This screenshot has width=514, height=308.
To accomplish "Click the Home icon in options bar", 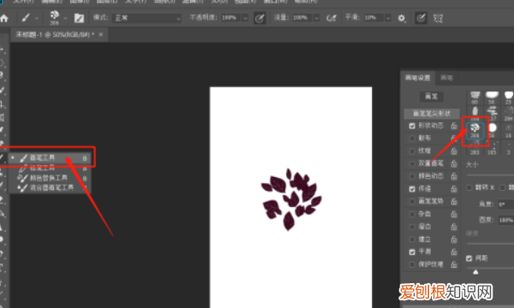I will [4, 18].
